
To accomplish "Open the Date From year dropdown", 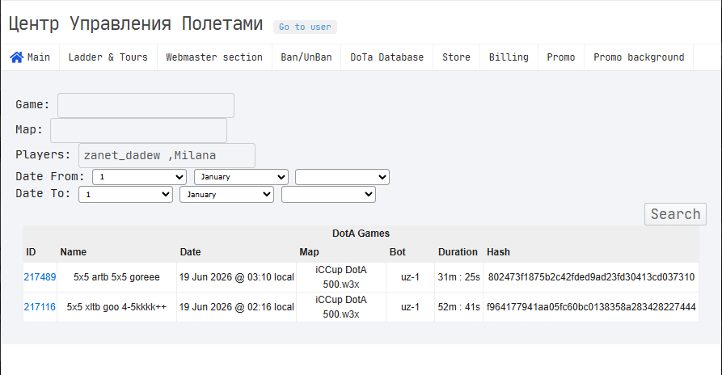I will pyautogui.click(x=342, y=177).
